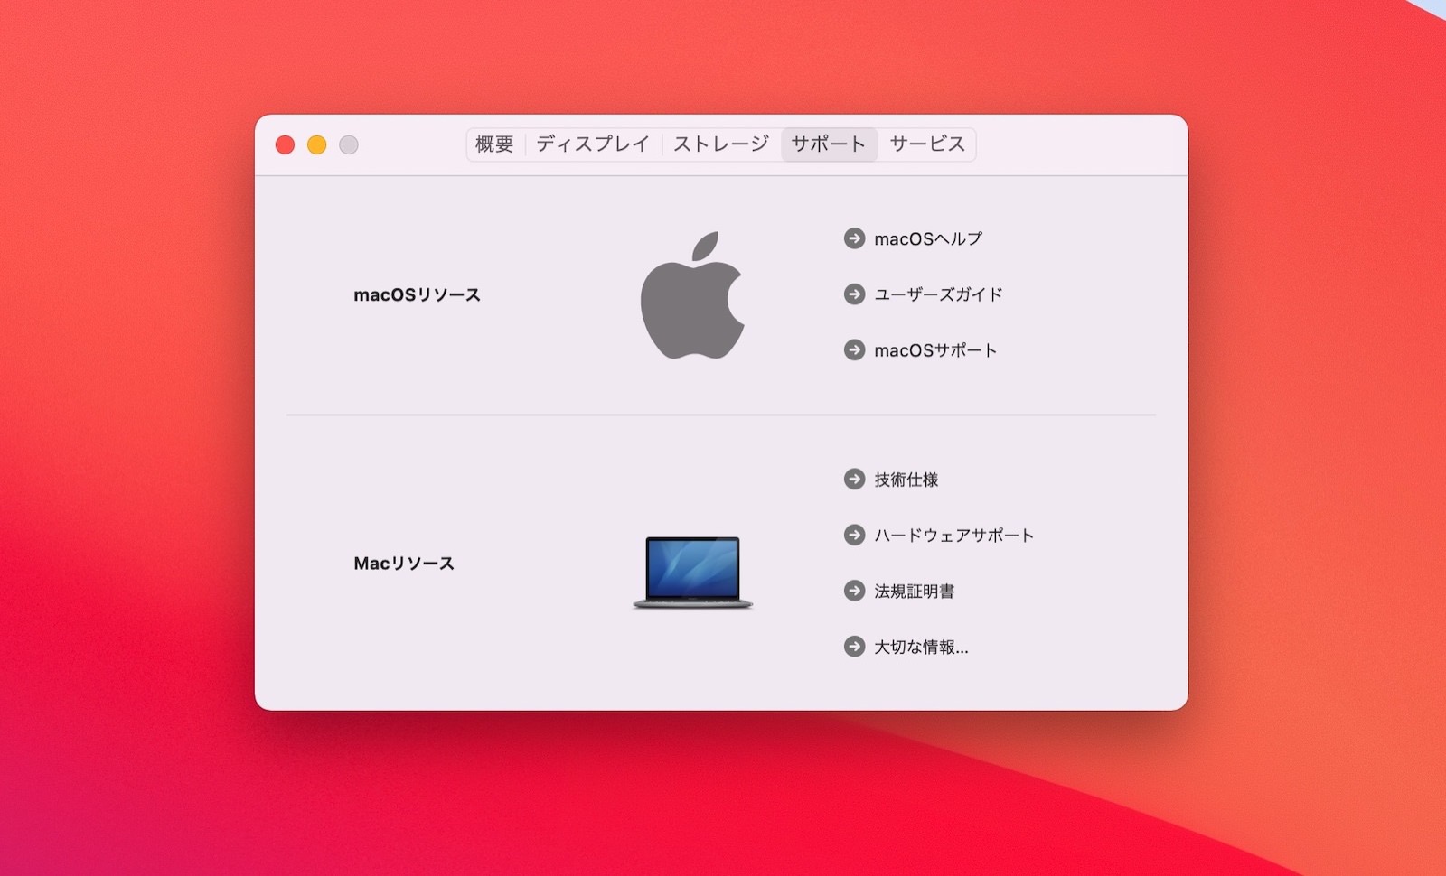Click the arrow icon beside 大切な情報...
This screenshot has height=876, width=1446.
[854, 647]
